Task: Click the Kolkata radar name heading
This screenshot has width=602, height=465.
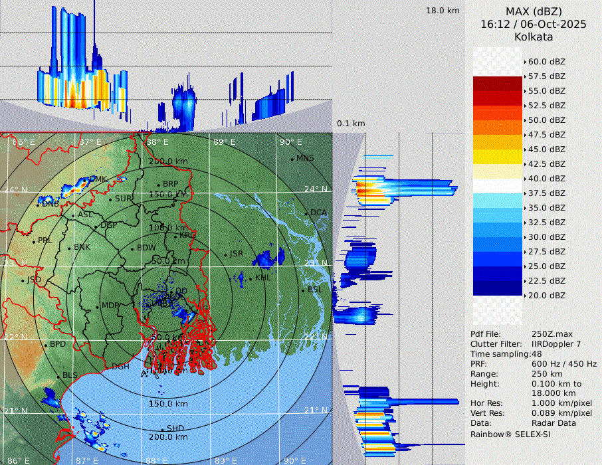Action: click(x=534, y=37)
